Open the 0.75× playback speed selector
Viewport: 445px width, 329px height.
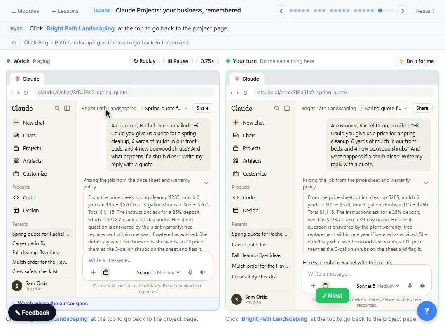click(x=207, y=61)
